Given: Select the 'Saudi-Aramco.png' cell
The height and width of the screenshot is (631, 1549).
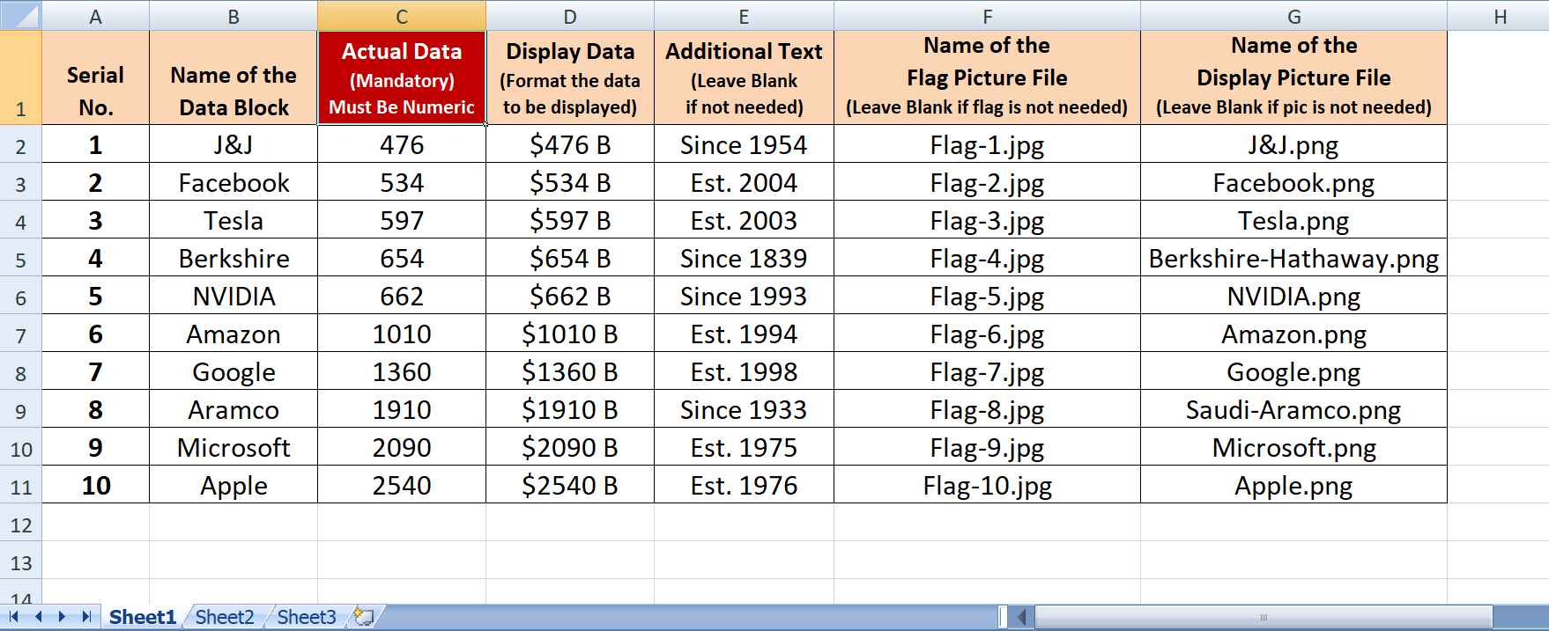Looking at the screenshot, I should point(1293,409).
